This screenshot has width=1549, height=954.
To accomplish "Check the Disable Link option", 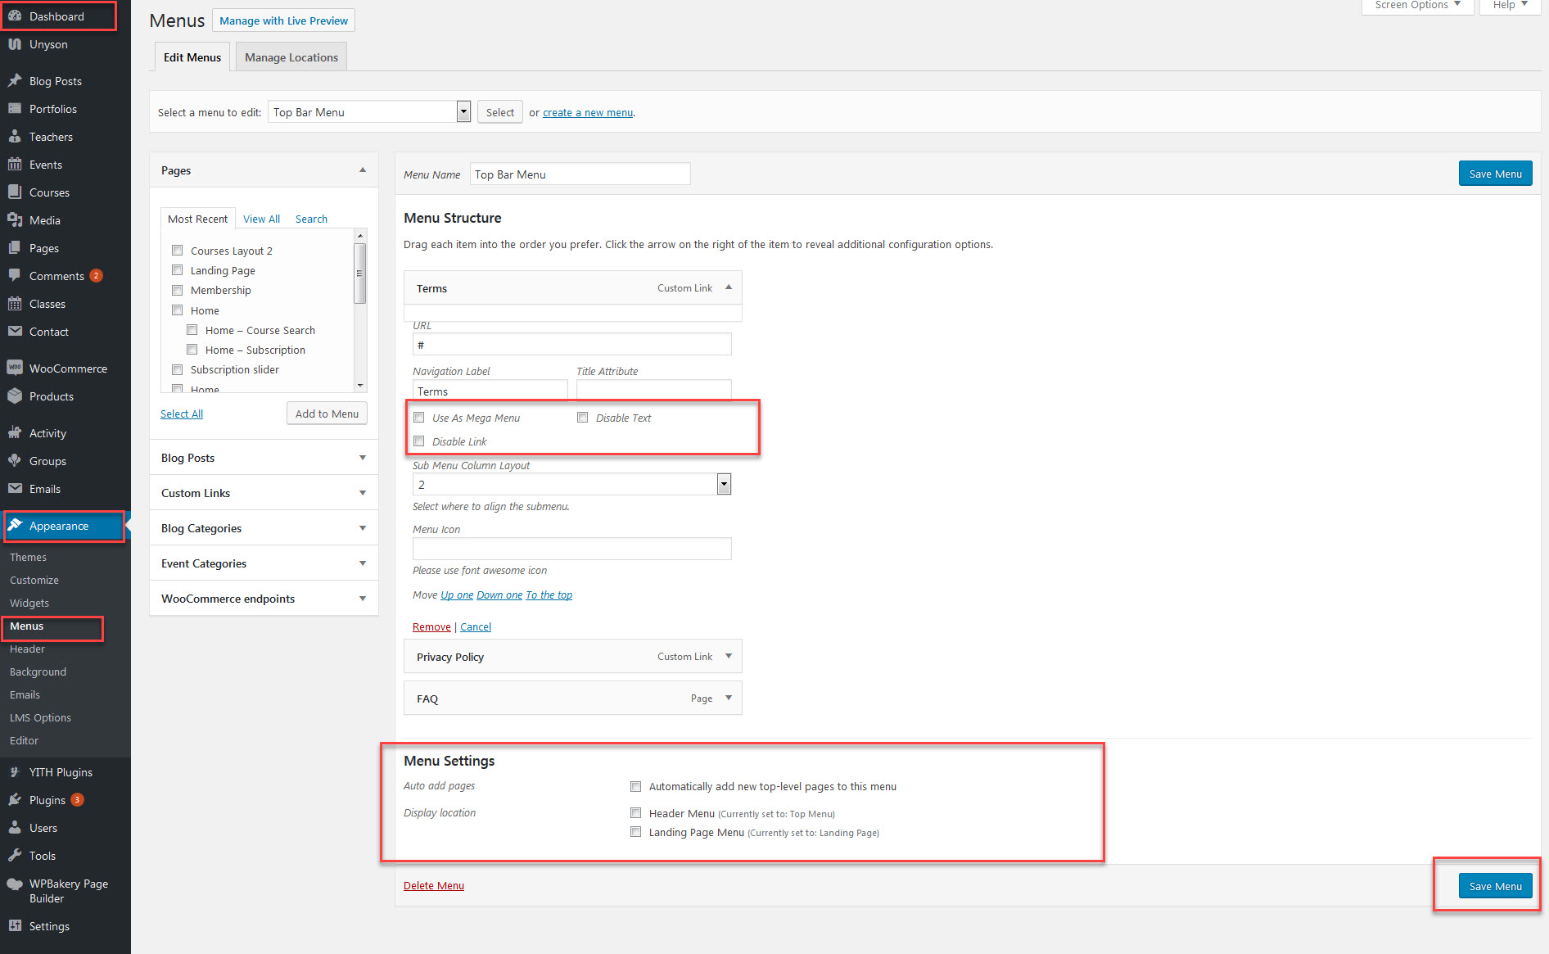I will 419,441.
